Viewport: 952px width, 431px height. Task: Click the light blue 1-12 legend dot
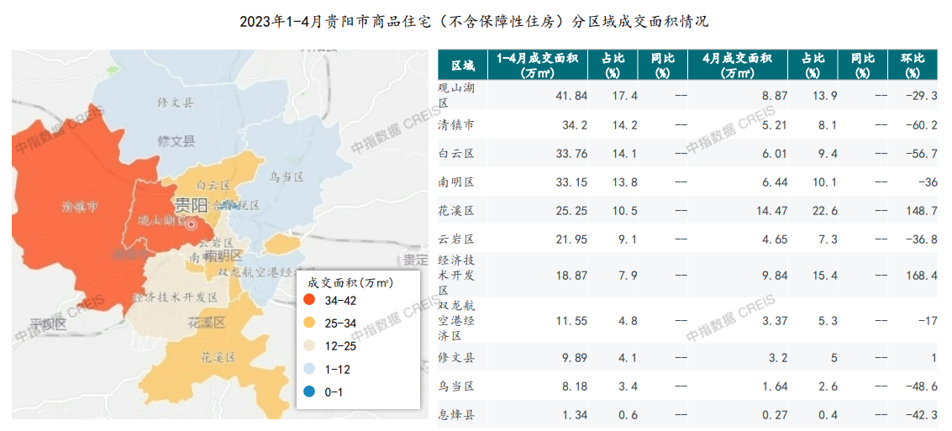click(309, 369)
